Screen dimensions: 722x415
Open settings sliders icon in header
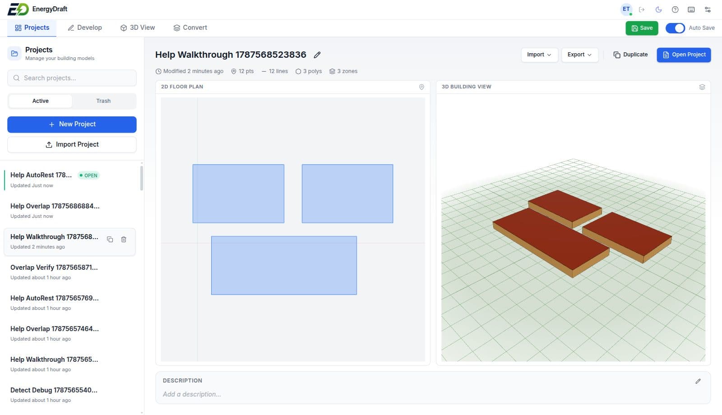click(x=708, y=9)
